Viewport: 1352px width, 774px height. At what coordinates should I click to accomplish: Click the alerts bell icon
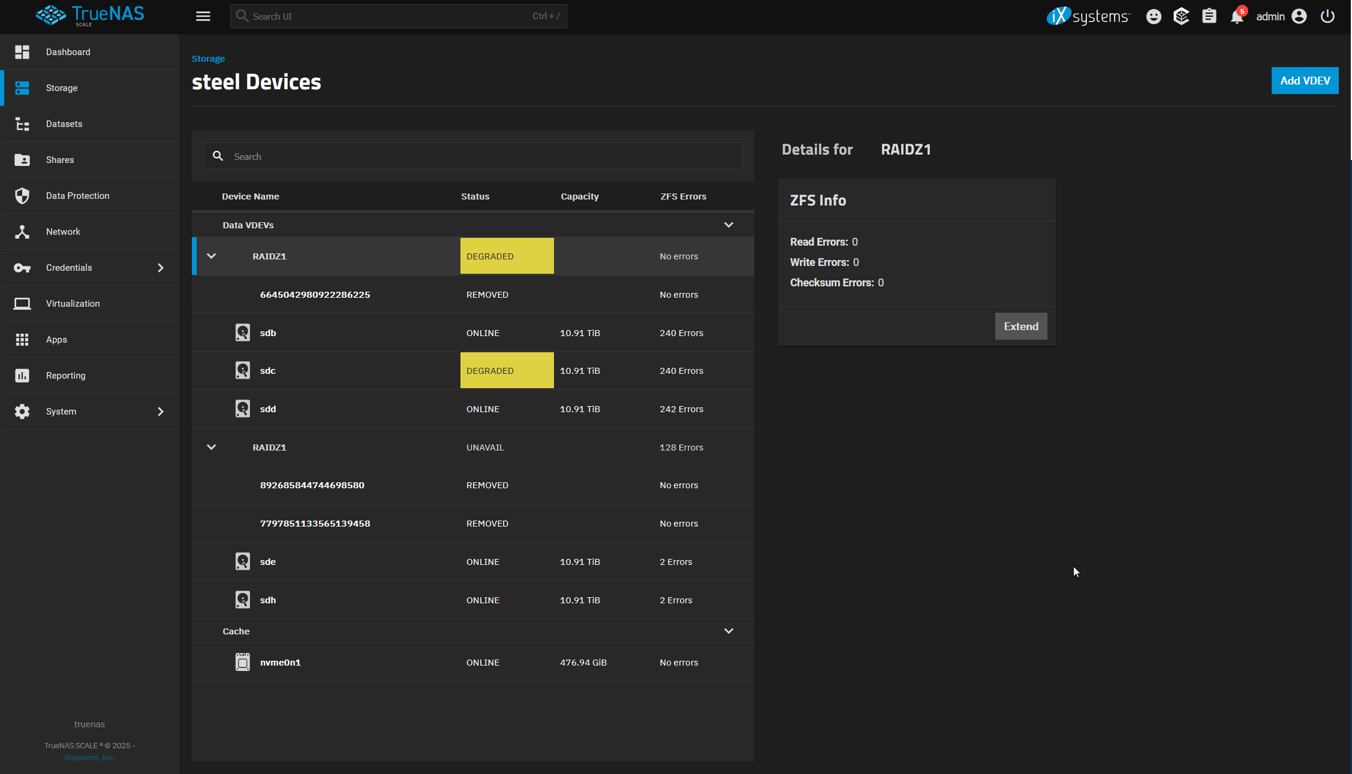[x=1236, y=16]
